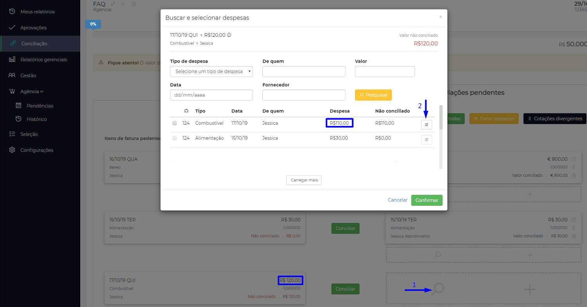The image size is (587, 307).
Task: Close the Buscar e selecionar despesas dialog
Action: 441,17
